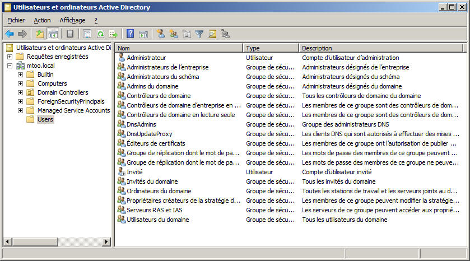Click the Forward arrow toolbar icon

(22, 34)
